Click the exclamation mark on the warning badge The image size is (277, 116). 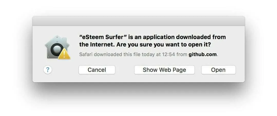point(64,55)
